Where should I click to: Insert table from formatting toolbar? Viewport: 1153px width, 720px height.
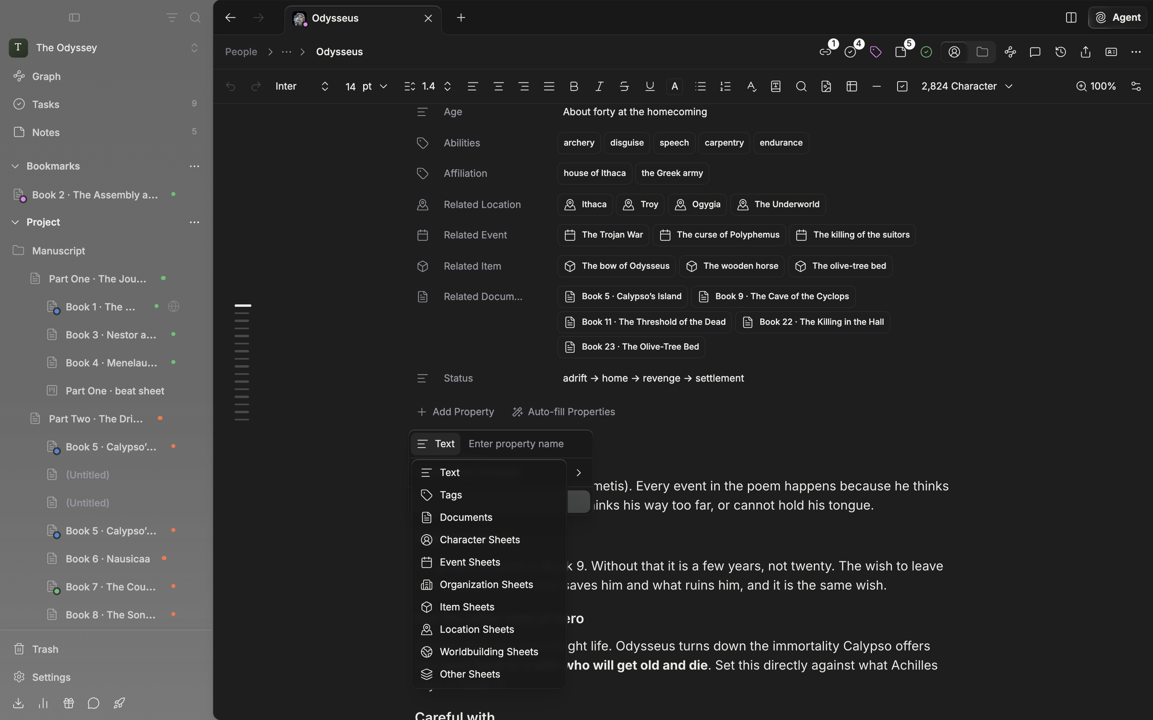click(852, 86)
